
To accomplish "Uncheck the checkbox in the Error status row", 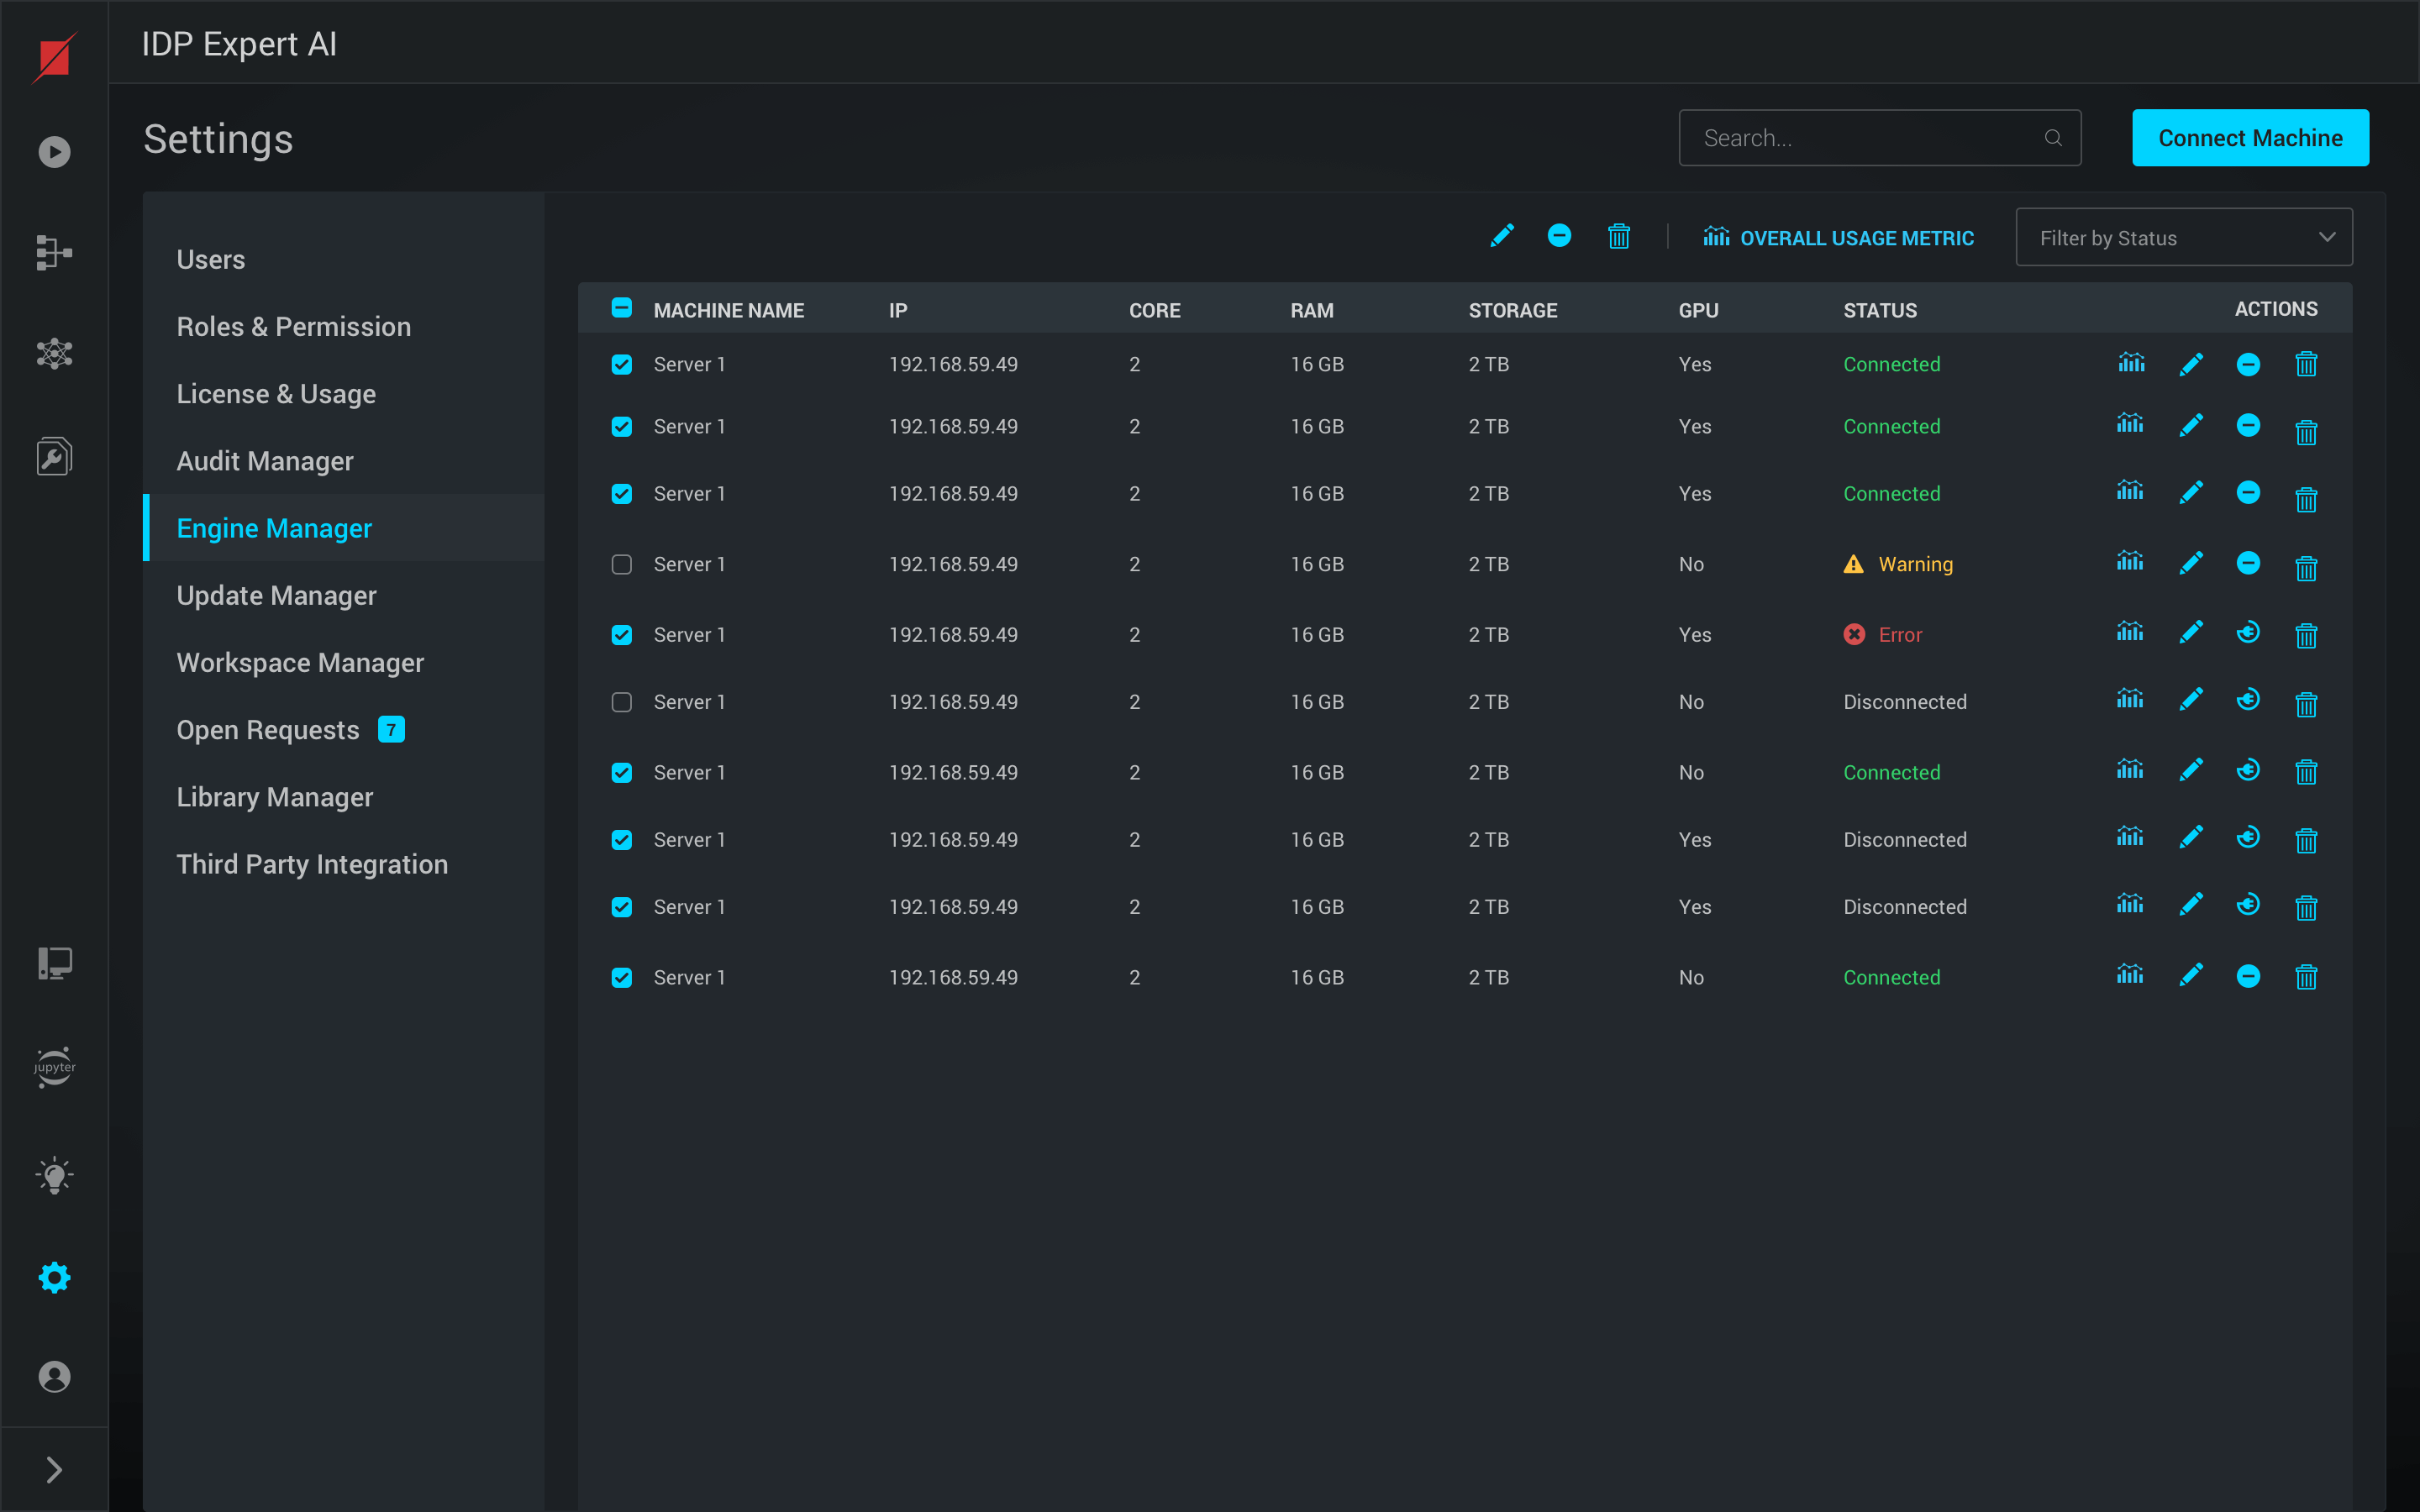I will [x=621, y=635].
